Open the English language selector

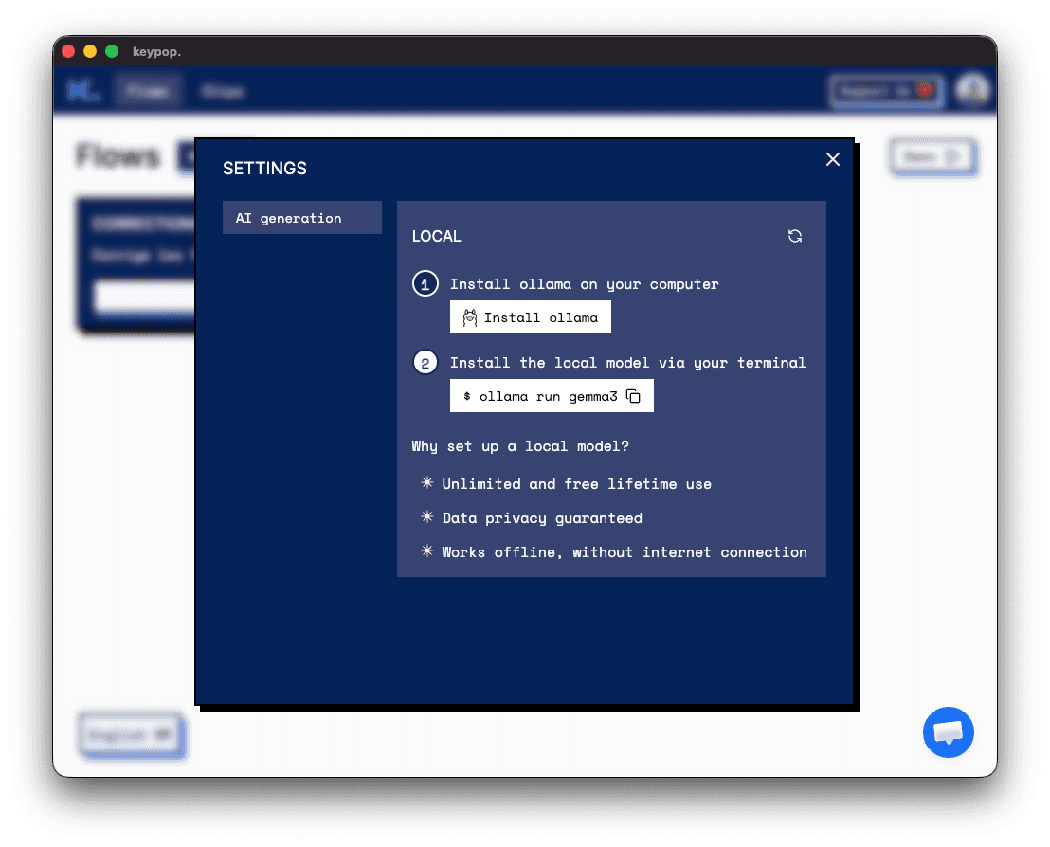point(131,735)
